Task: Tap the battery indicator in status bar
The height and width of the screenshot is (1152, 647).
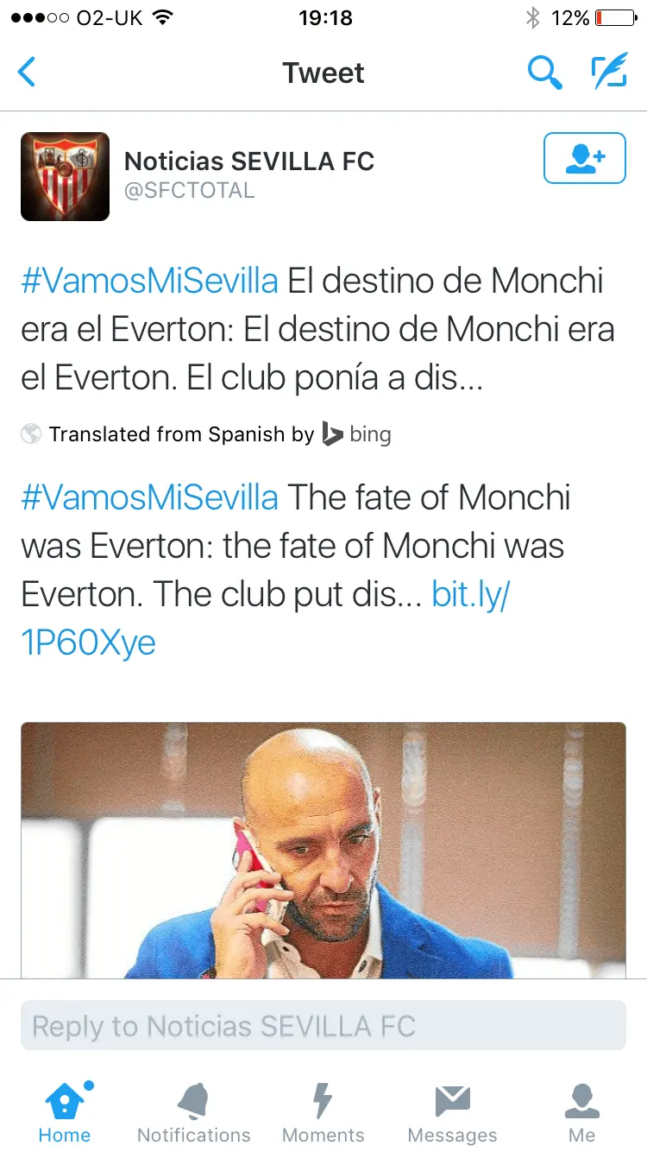Action: 615,17
